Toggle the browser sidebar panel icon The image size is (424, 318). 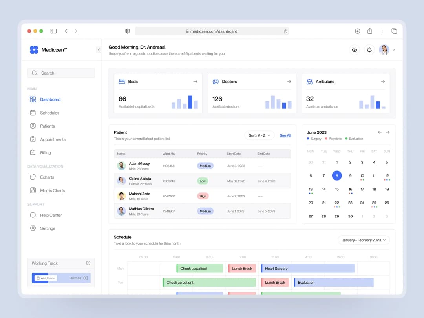(x=53, y=31)
